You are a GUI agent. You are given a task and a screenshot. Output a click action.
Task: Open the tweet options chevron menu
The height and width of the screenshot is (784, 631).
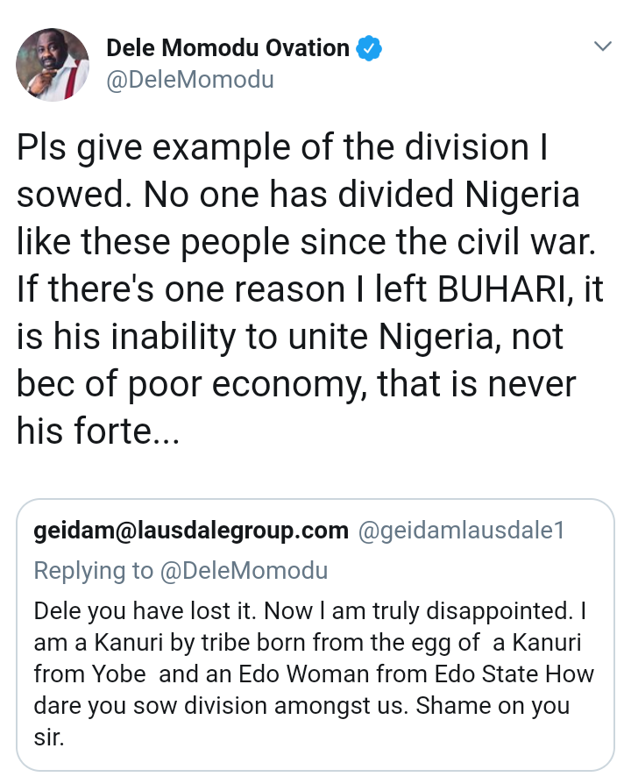click(602, 46)
